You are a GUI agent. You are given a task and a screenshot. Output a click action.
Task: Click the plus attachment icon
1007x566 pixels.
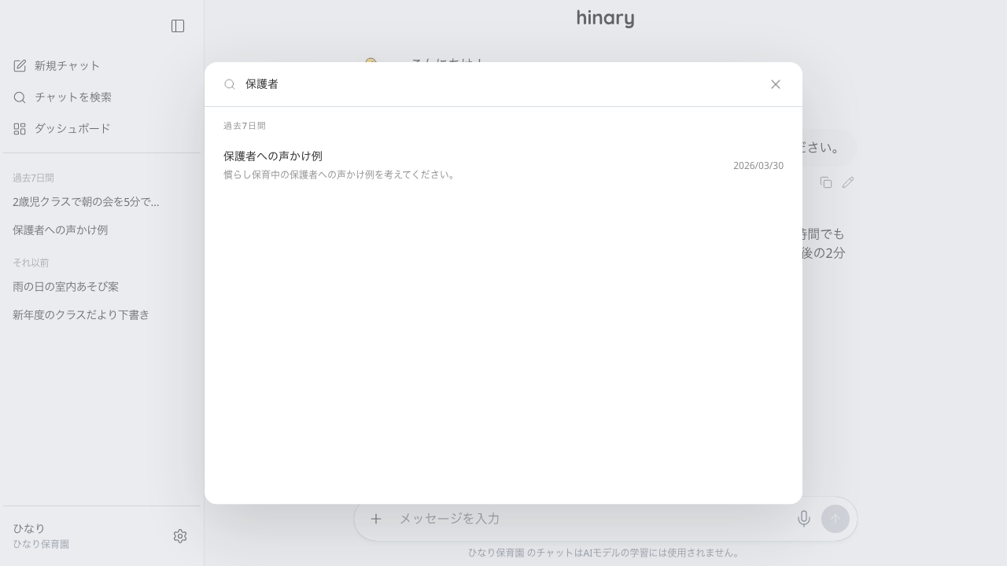(x=376, y=519)
